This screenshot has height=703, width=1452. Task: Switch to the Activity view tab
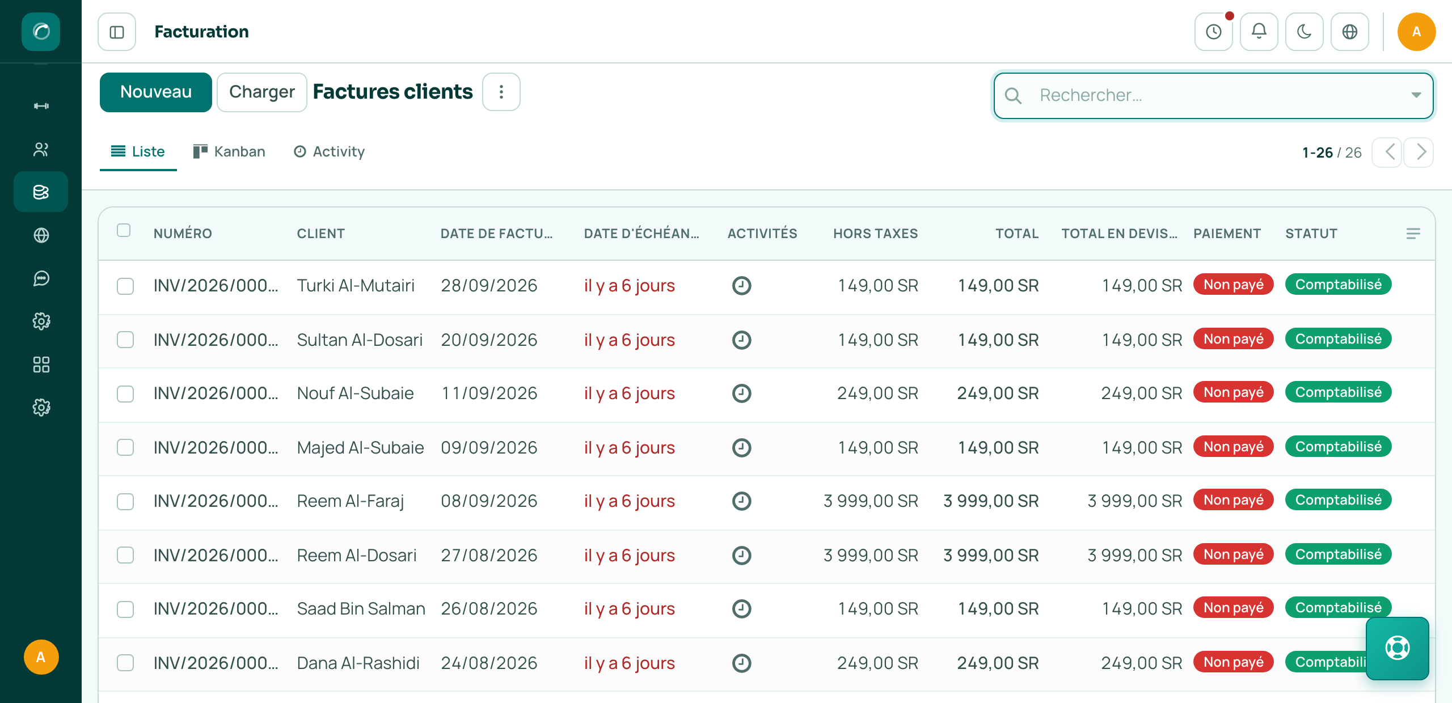pyautogui.click(x=329, y=152)
